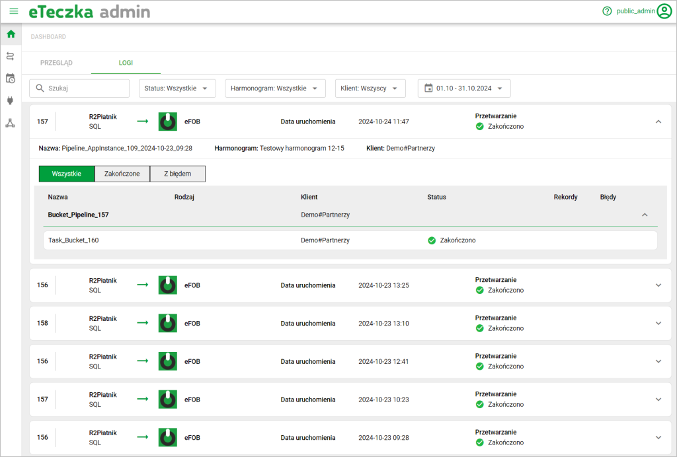677x457 pixels.
Task: Click the Zakończono status for Task_Bucket_160
Action: point(458,240)
